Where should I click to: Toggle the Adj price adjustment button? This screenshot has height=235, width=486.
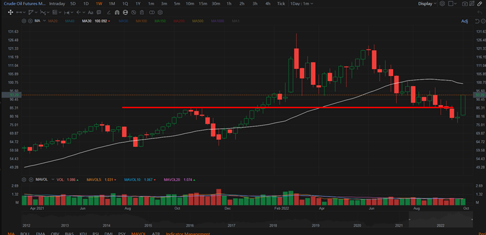(x=465, y=21)
